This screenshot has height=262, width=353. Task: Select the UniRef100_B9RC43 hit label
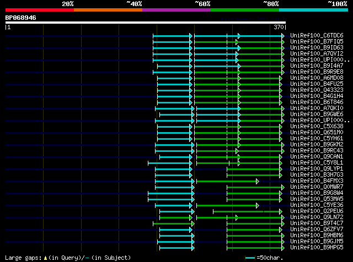pos(317,151)
